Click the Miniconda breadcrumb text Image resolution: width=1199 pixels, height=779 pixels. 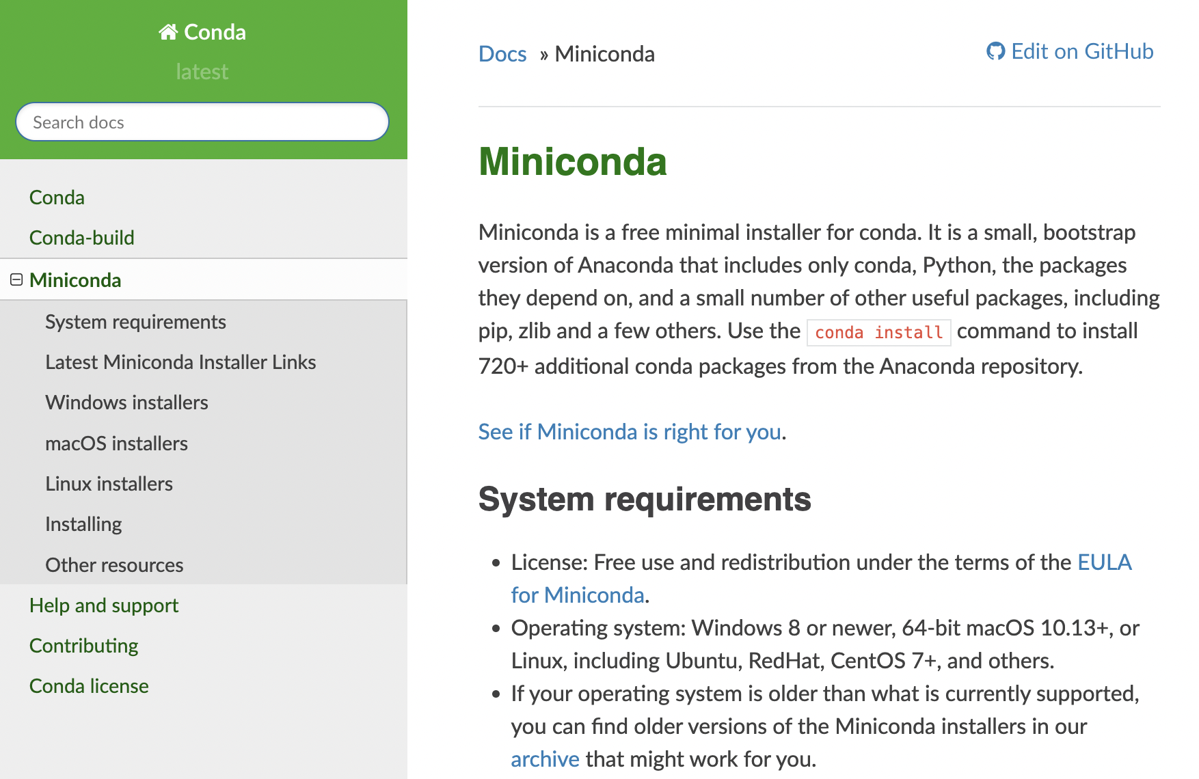[x=605, y=54]
